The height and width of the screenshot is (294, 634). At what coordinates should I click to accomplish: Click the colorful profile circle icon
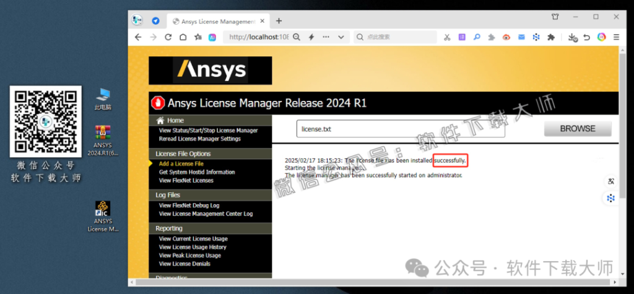click(x=602, y=37)
